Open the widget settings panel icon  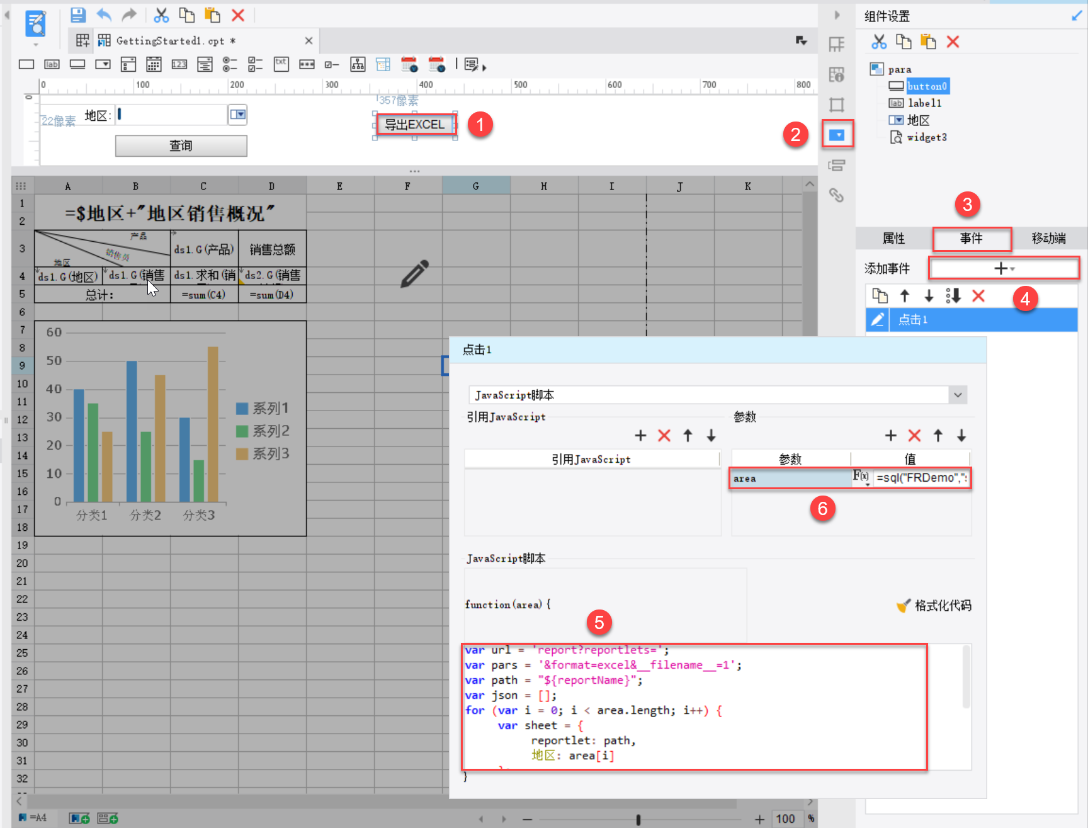tap(837, 135)
